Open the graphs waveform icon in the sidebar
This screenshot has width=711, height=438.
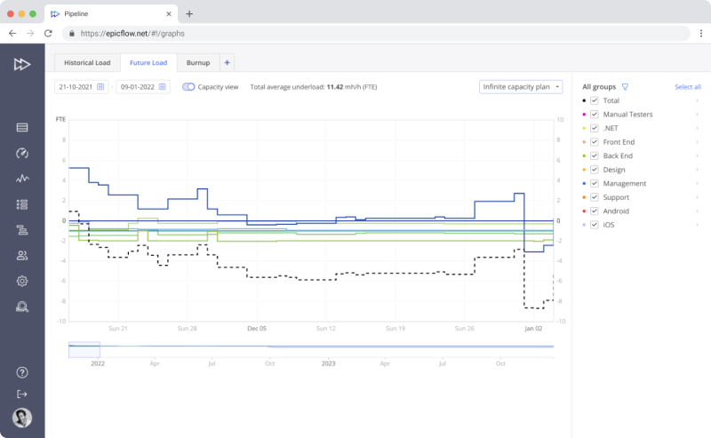(22, 179)
